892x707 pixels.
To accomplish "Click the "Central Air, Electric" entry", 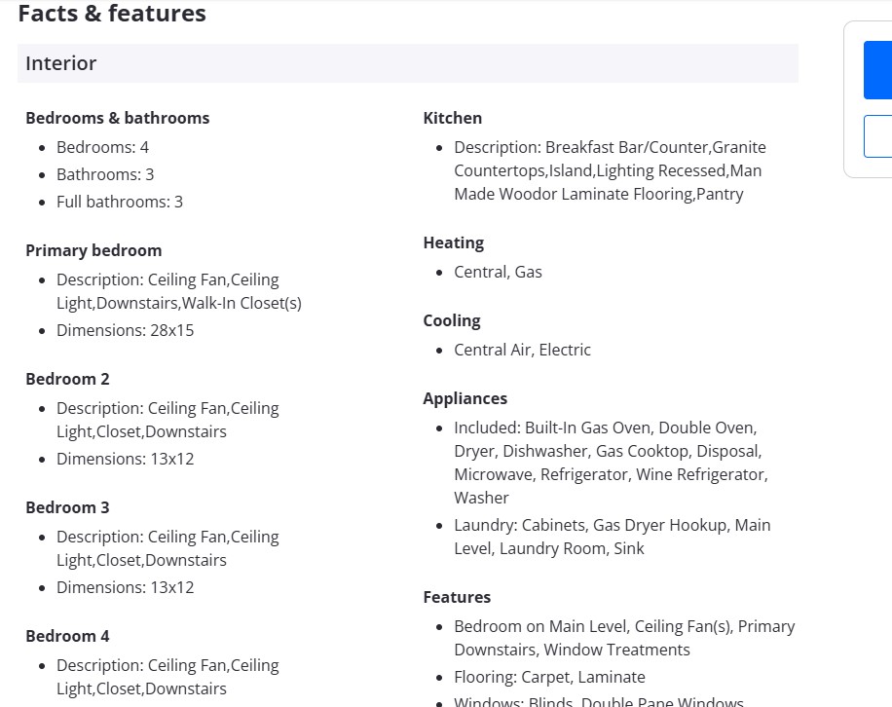I will (x=522, y=350).
